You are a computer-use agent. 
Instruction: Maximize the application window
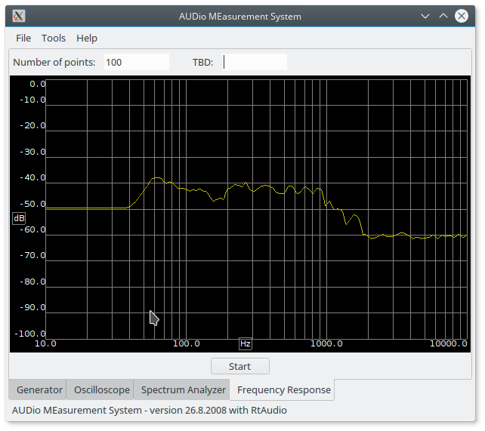click(443, 16)
